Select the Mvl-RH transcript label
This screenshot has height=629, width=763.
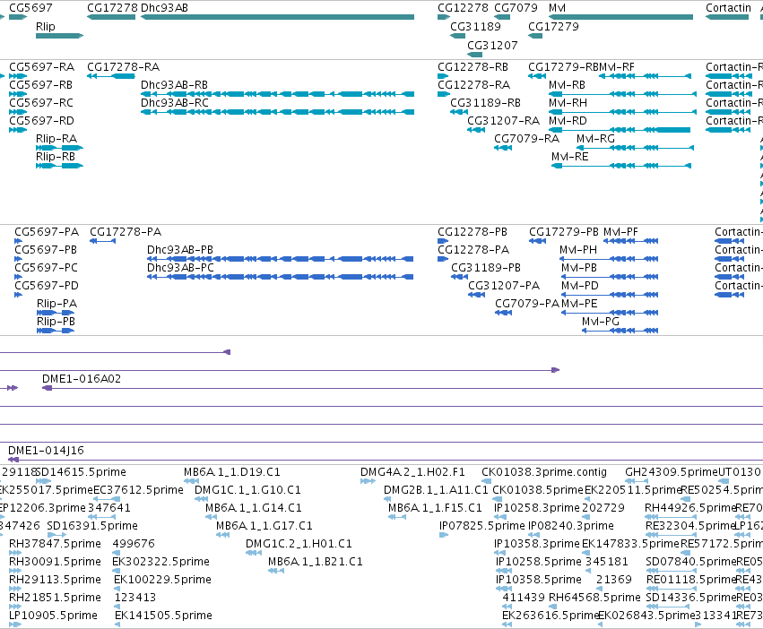click(x=568, y=103)
